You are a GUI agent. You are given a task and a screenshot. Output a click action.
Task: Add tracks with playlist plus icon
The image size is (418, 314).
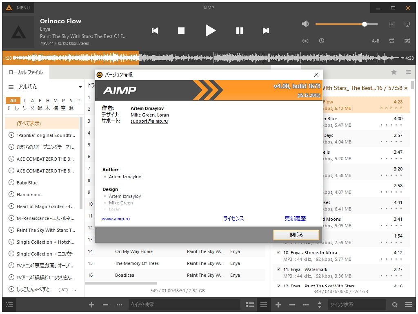(278, 305)
